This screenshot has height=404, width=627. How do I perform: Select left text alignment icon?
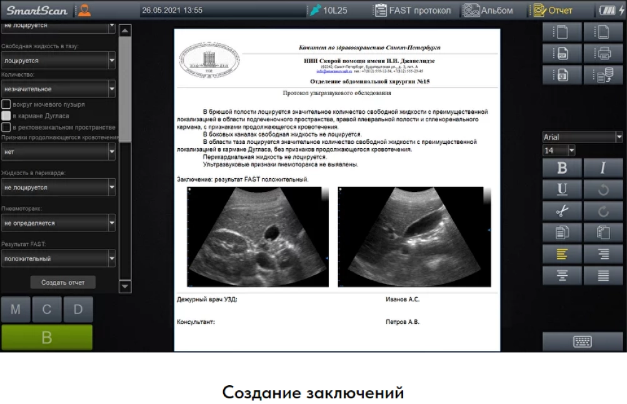click(x=561, y=253)
